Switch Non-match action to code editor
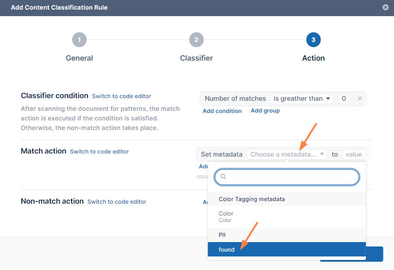This screenshot has width=394, height=270. [117, 202]
